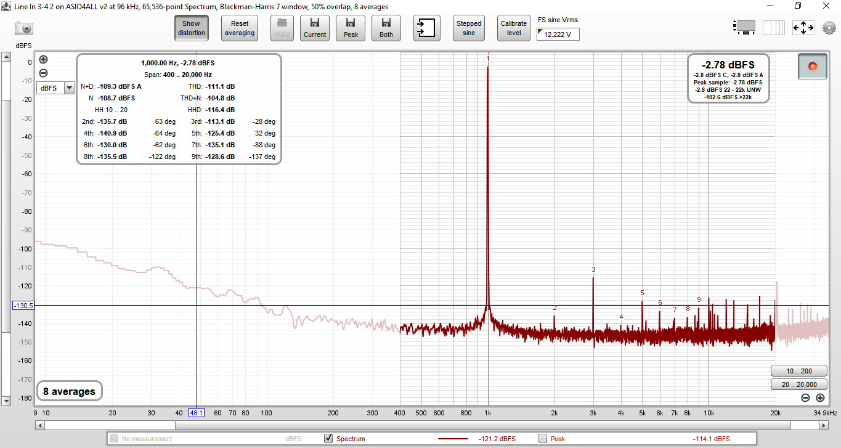Image resolution: width=841 pixels, height=448 pixels.
Task: Click the camera capture icon
Action: tap(24, 28)
